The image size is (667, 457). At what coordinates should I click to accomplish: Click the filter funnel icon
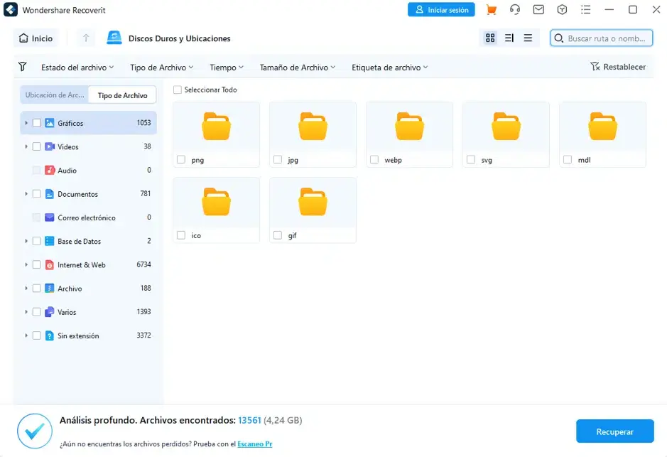[23, 67]
